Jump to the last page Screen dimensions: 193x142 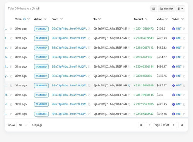pos(182,125)
